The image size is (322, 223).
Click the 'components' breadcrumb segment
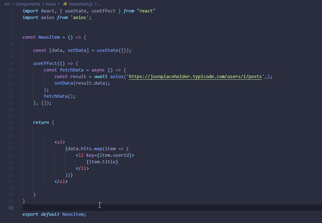click(28, 4)
